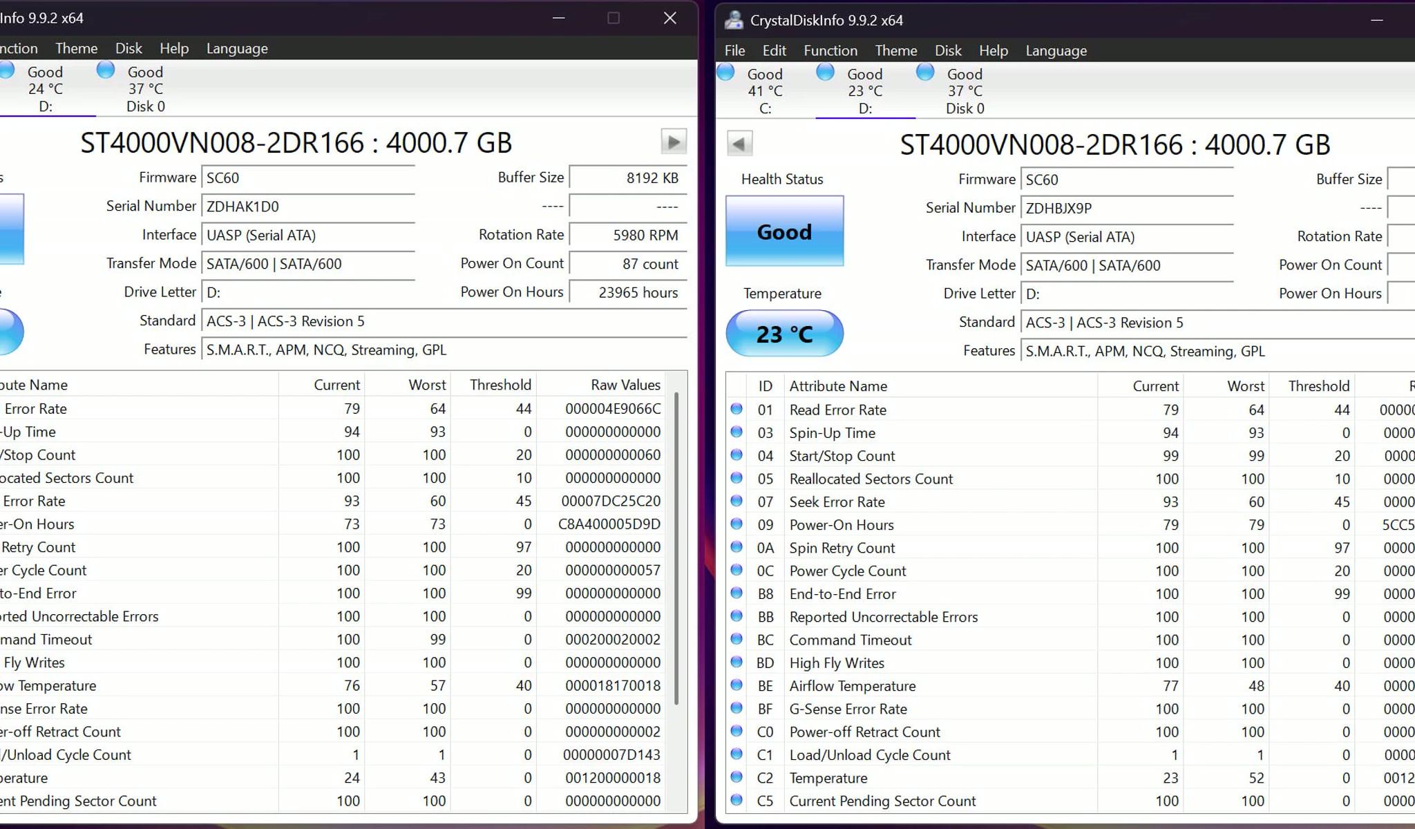1415x829 pixels.
Task: Click status orb for G-Sense Error Rate row
Action: (737, 708)
